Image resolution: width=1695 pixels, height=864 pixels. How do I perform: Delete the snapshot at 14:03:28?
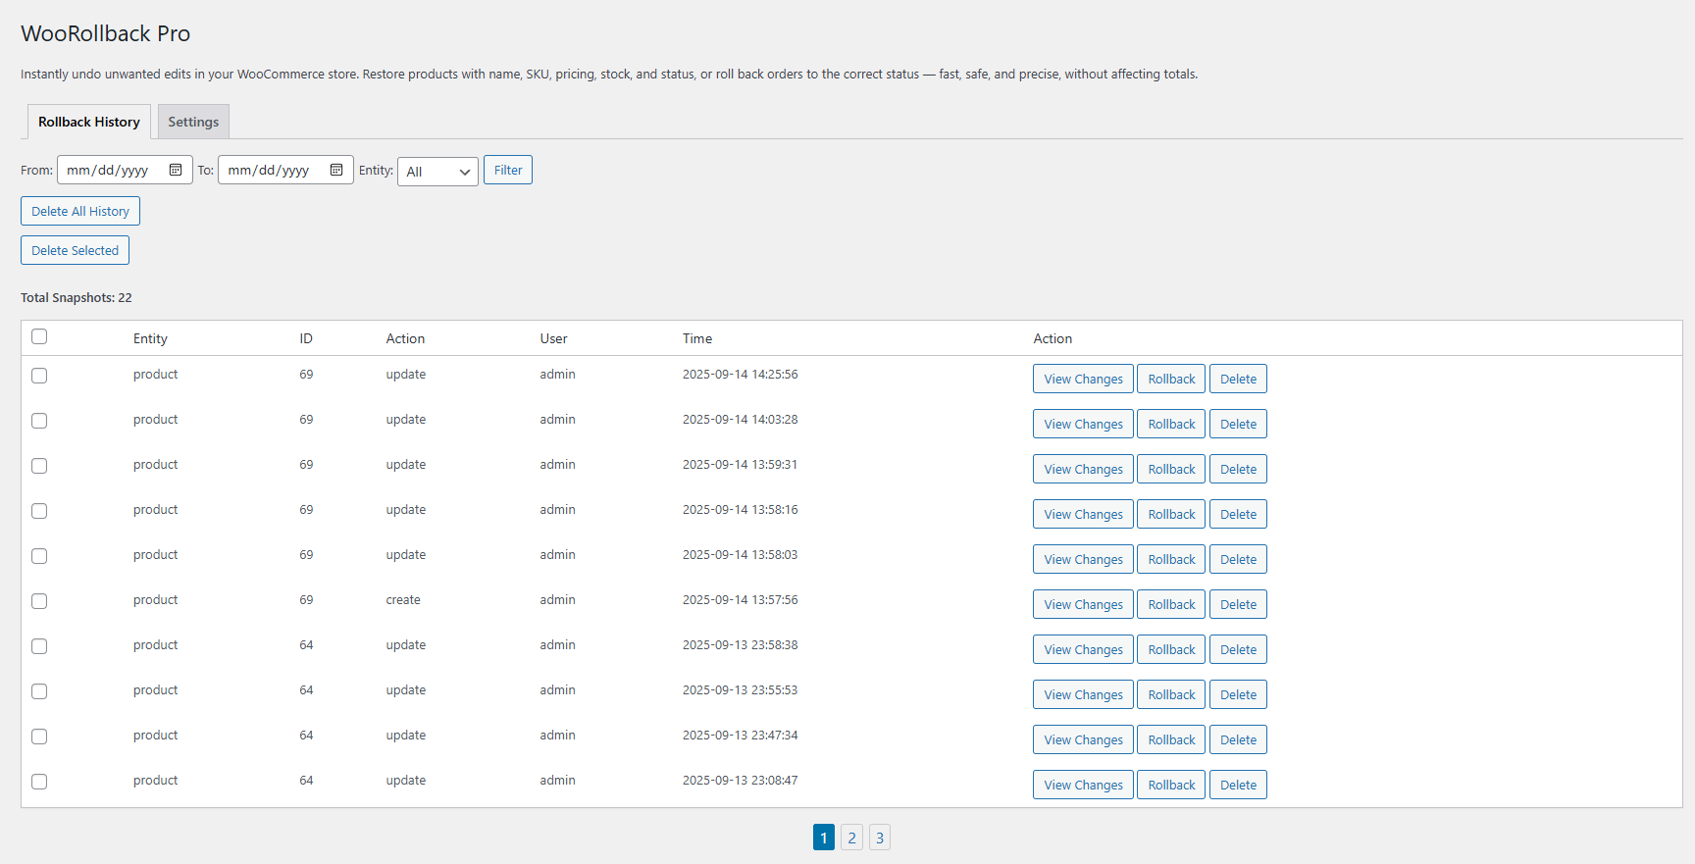(1238, 424)
